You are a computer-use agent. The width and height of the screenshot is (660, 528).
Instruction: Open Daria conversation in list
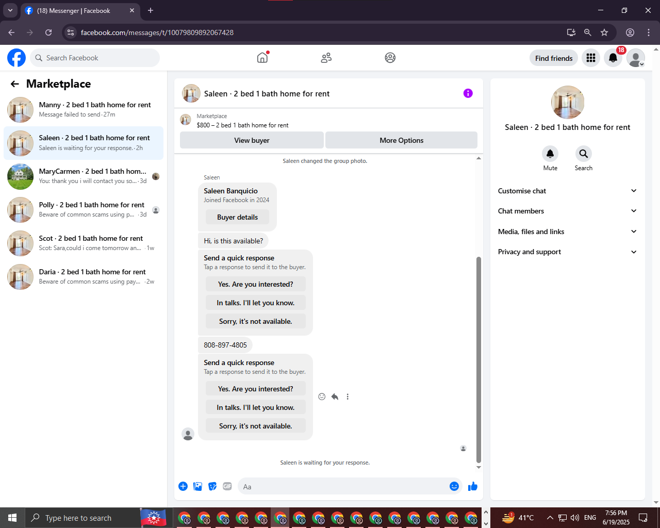[84, 277]
